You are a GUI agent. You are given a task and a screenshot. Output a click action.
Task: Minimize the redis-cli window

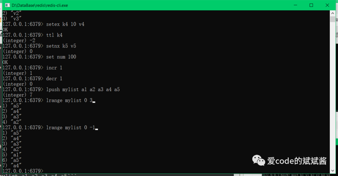click(295, 5)
